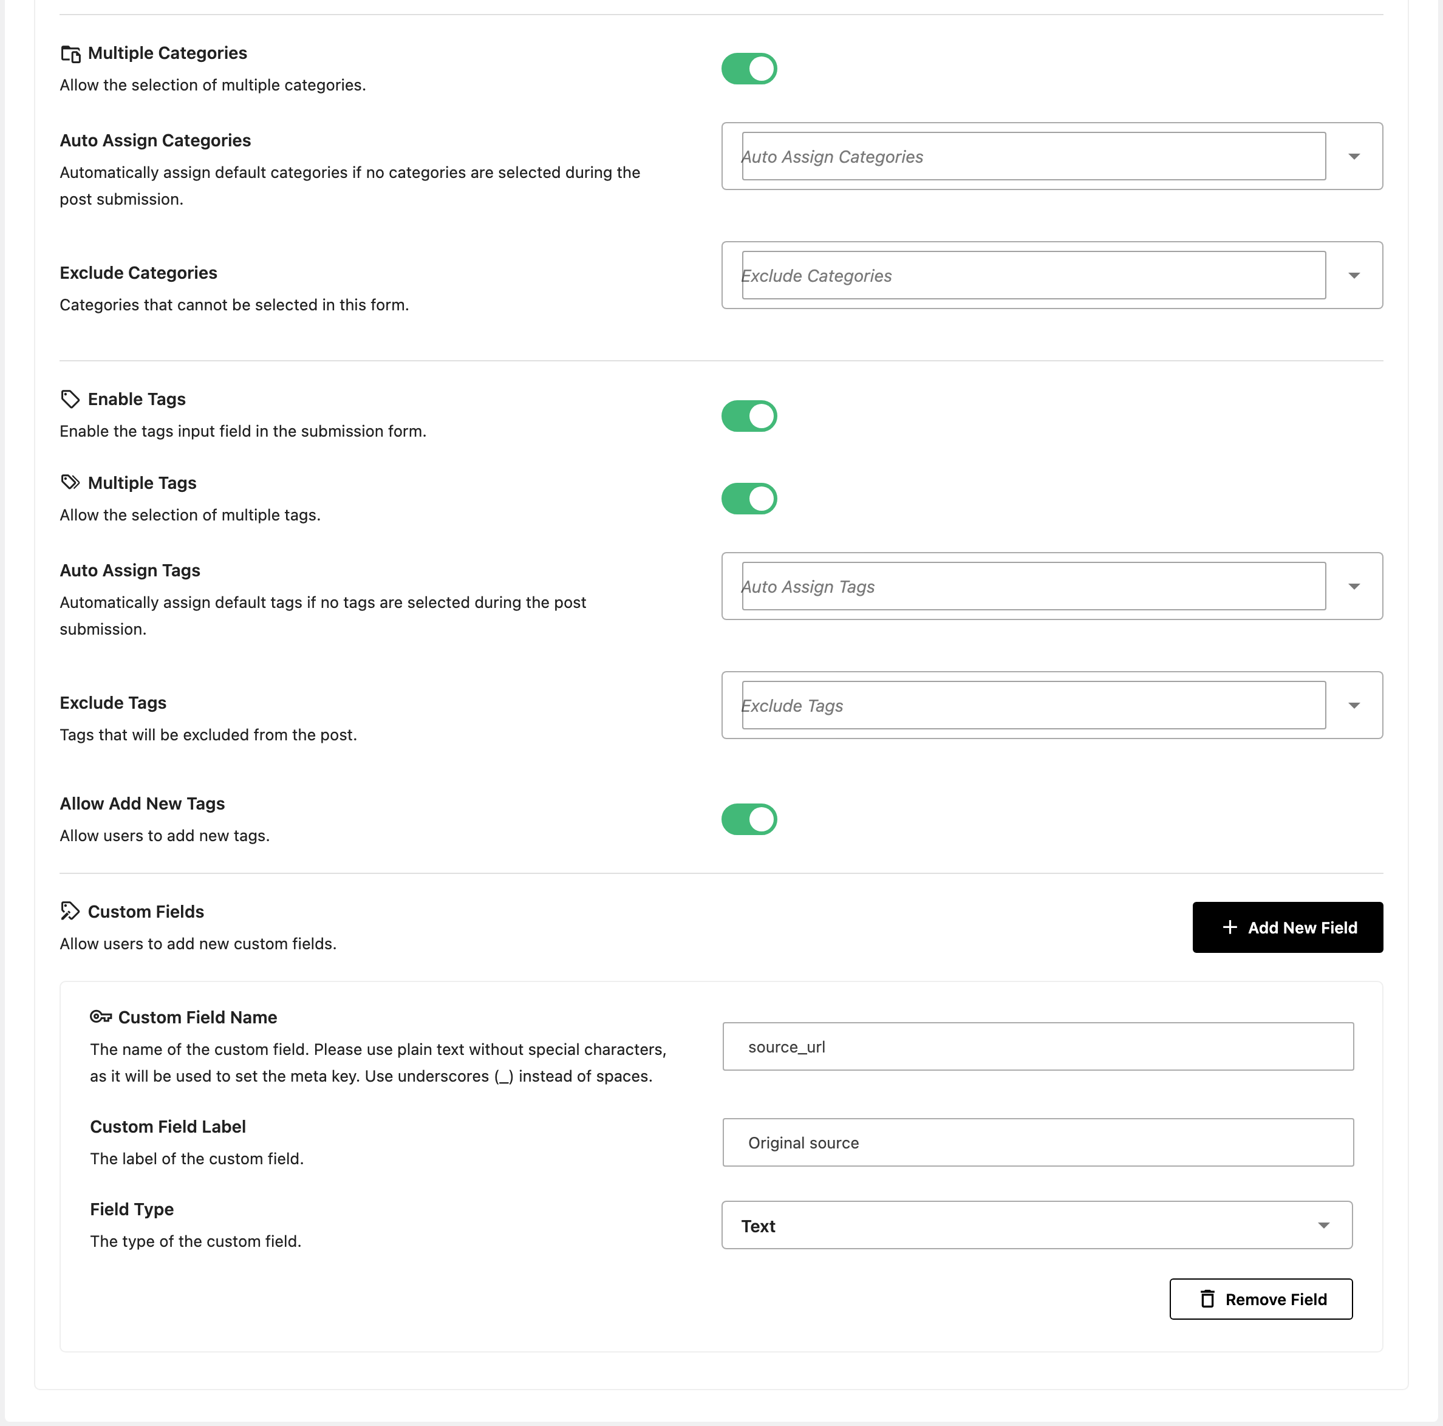Screen dimensions: 1443x1426
Task: Disable the Multiple Categories toggle
Action: click(749, 69)
